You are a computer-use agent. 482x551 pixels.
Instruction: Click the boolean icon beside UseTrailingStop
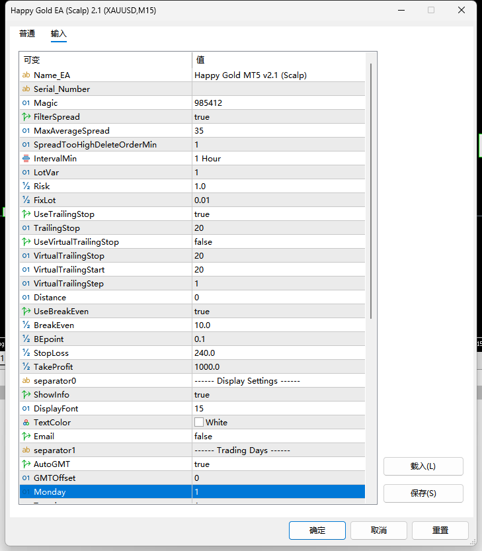(26, 214)
